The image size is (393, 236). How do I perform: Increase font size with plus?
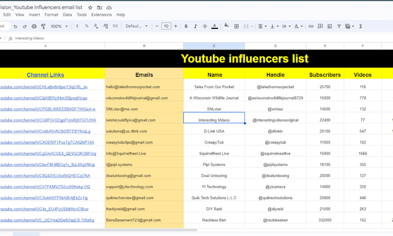[x=176, y=26]
